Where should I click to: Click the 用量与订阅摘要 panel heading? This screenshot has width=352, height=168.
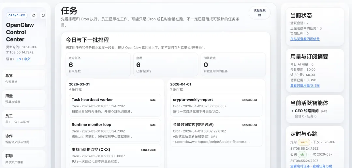click(309, 57)
